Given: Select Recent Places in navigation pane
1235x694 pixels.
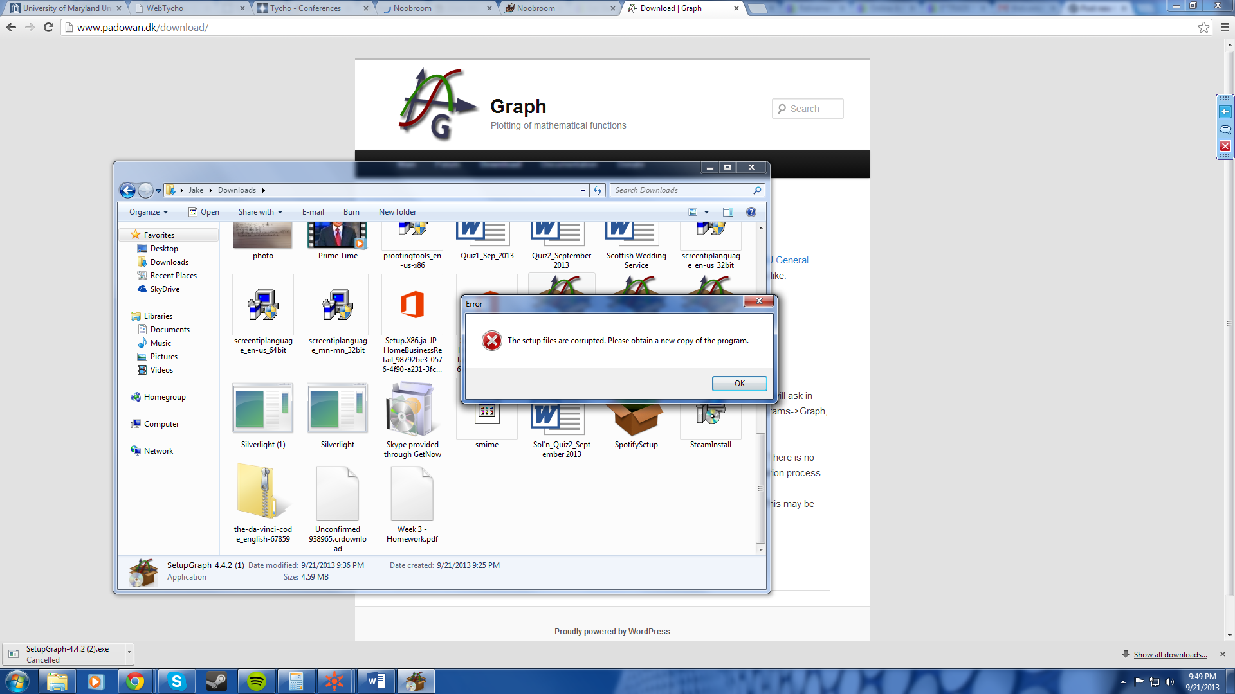Looking at the screenshot, I should pos(174,276).
